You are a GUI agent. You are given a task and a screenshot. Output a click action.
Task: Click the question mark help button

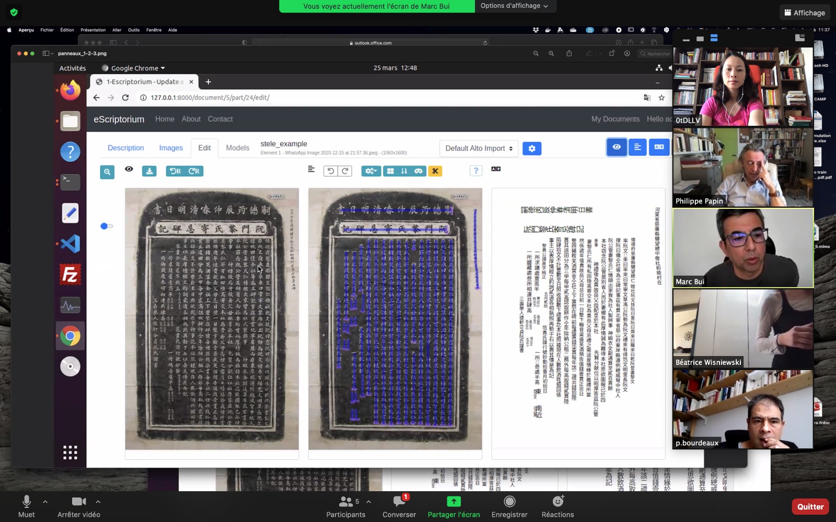coord(475,171)
